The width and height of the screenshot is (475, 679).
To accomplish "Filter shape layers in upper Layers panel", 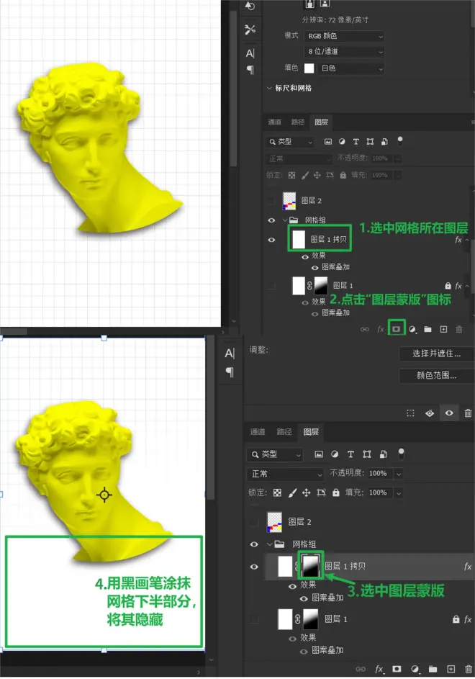I will coord(370,142).
